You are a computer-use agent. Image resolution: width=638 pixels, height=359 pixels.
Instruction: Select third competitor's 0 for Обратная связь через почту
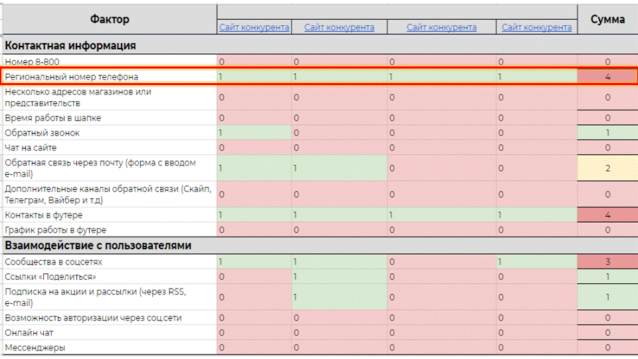pyautogui.click(x=441, y=168)
